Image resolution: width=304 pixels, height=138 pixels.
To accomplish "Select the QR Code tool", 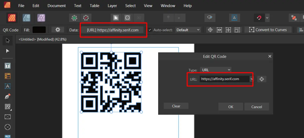I will [x=8, y=107].
